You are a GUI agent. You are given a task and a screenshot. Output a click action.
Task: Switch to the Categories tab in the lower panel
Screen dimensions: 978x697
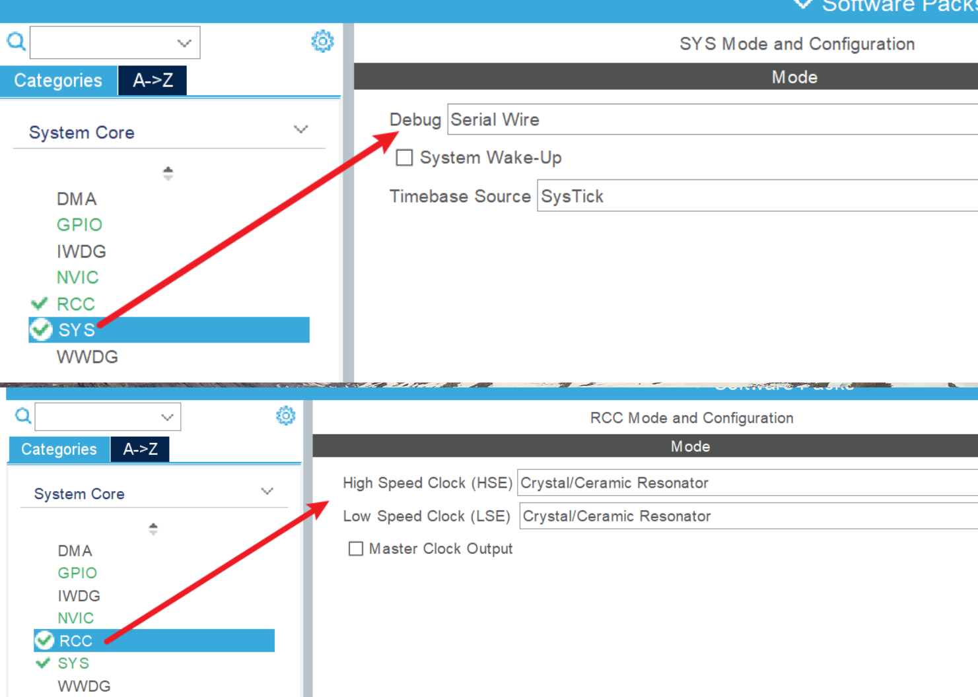pyautogui.click(x=59, y=449)
